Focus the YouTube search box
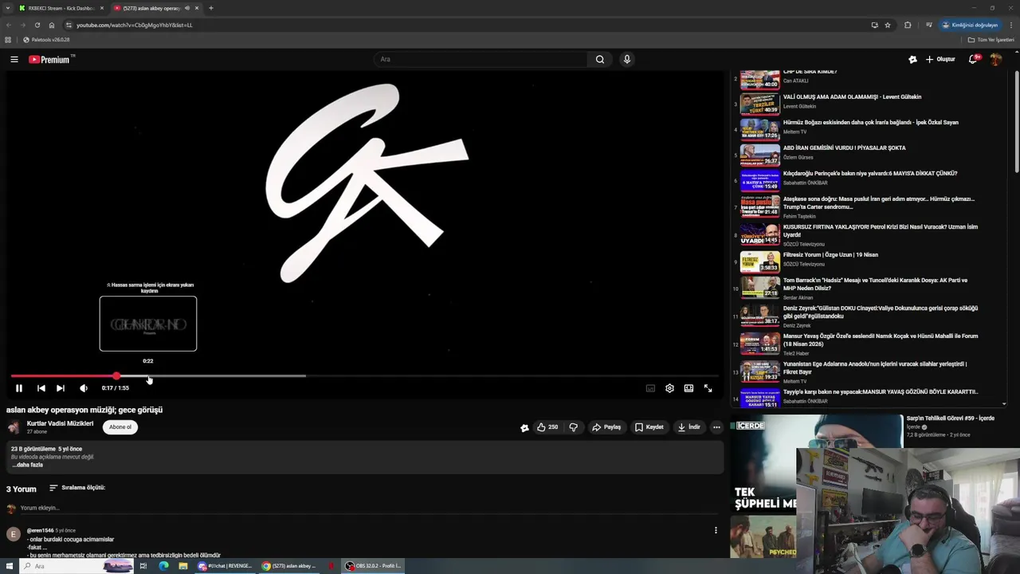 click(x=481, y=59)
